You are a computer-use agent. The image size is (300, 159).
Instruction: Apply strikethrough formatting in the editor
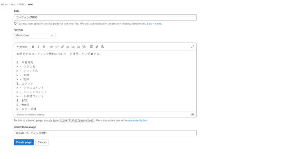44,47
